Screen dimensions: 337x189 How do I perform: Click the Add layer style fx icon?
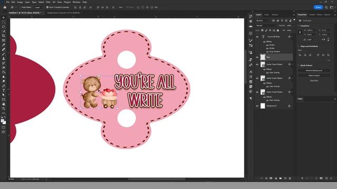click(266, 178)
